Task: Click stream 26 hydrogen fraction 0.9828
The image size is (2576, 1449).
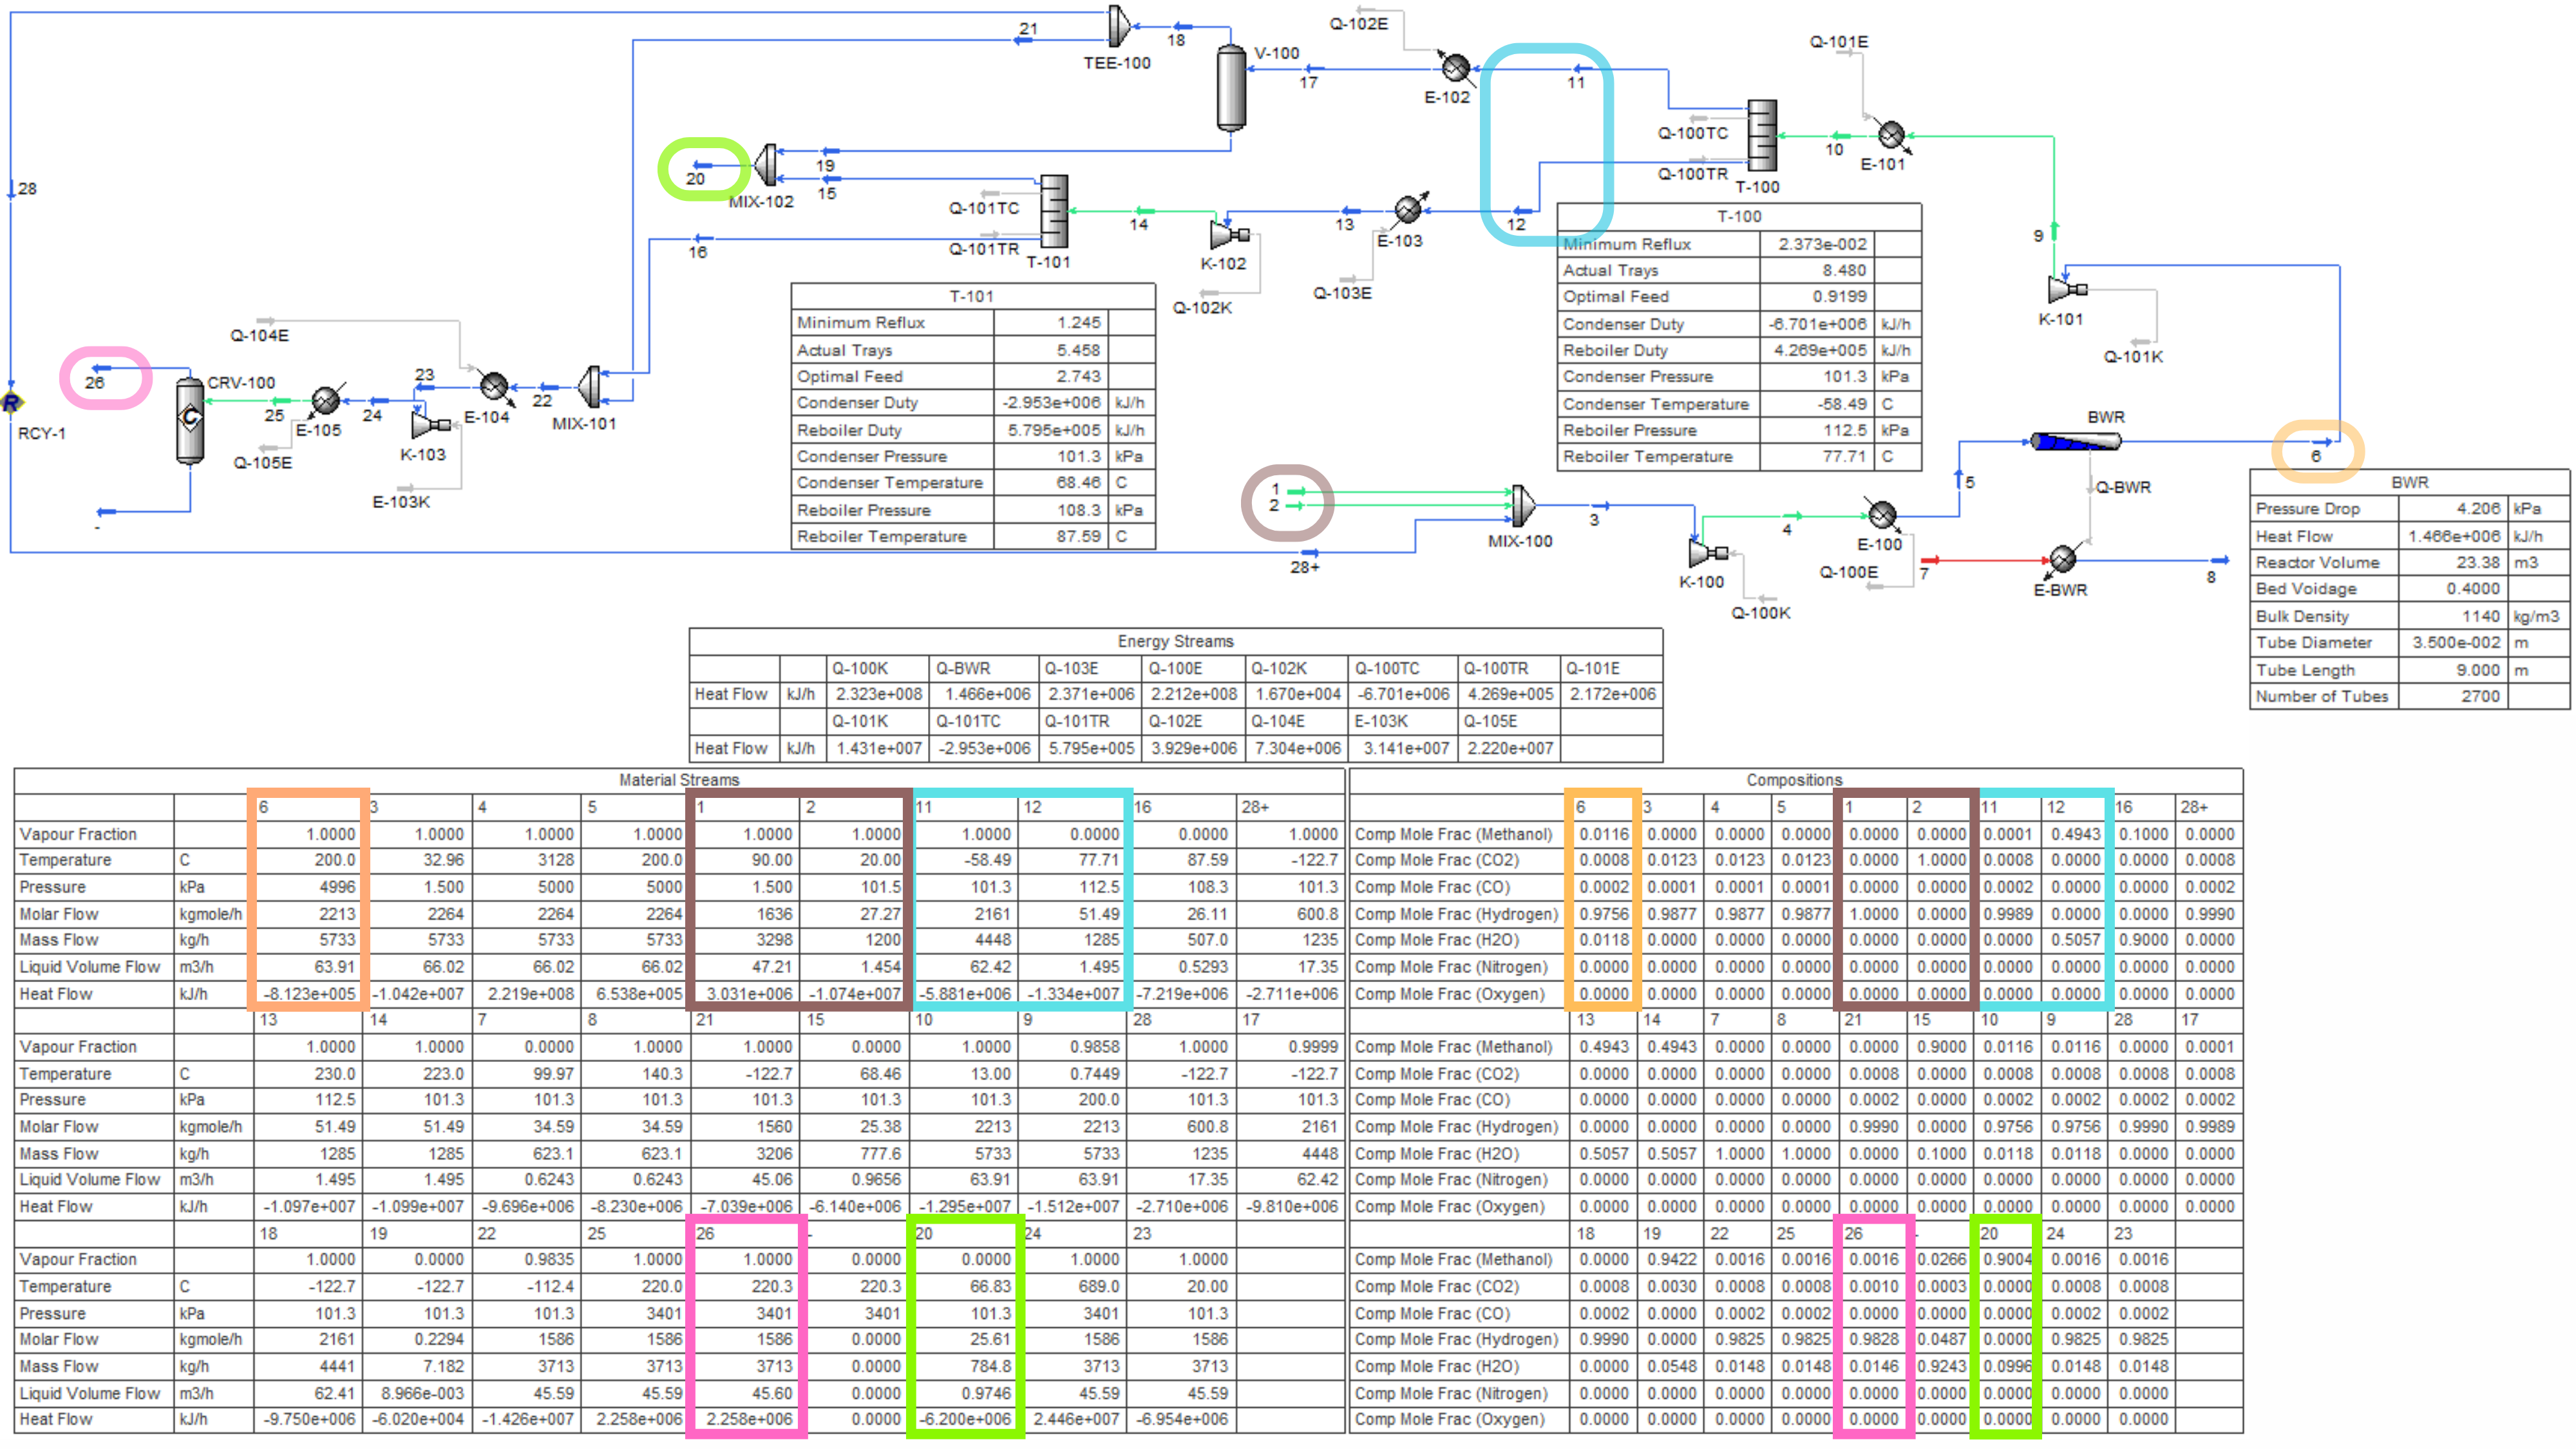Action: 1874,1340
